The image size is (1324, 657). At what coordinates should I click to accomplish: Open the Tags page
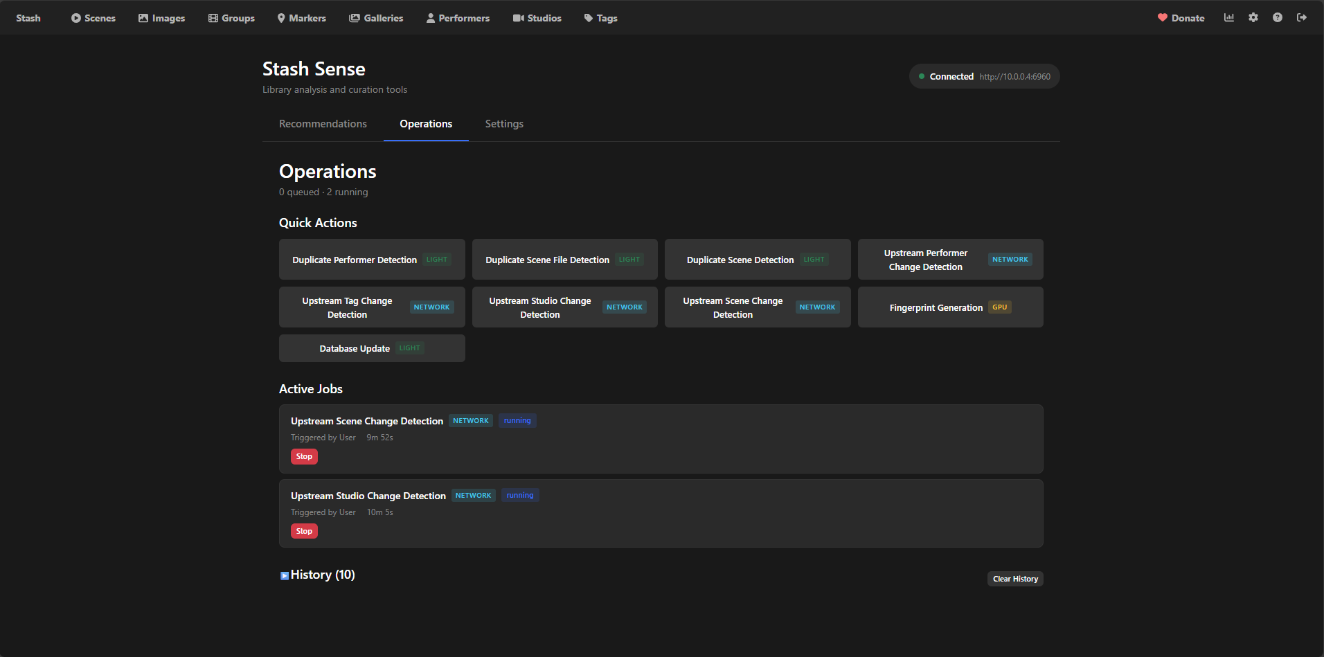tap(600, 18)
